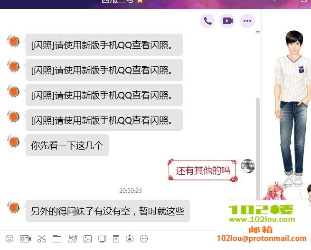The height and width of the screenshot is (250, 311).
Task: Start a voice call
Action: tap(207, 21)
